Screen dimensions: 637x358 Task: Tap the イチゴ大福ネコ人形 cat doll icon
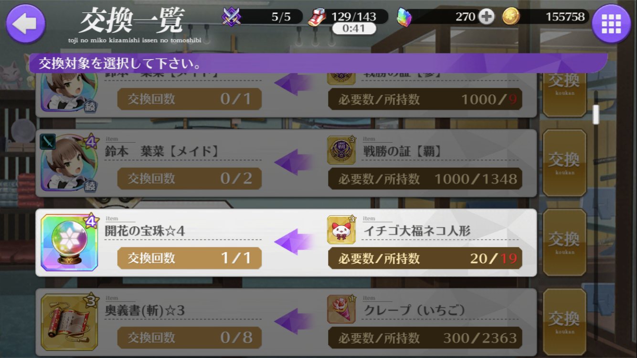[341, 230]
